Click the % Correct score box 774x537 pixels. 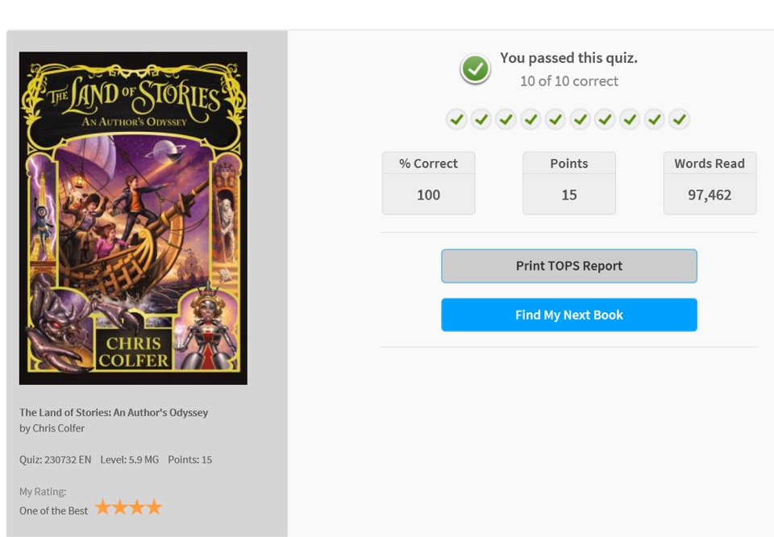click(428, 183)
